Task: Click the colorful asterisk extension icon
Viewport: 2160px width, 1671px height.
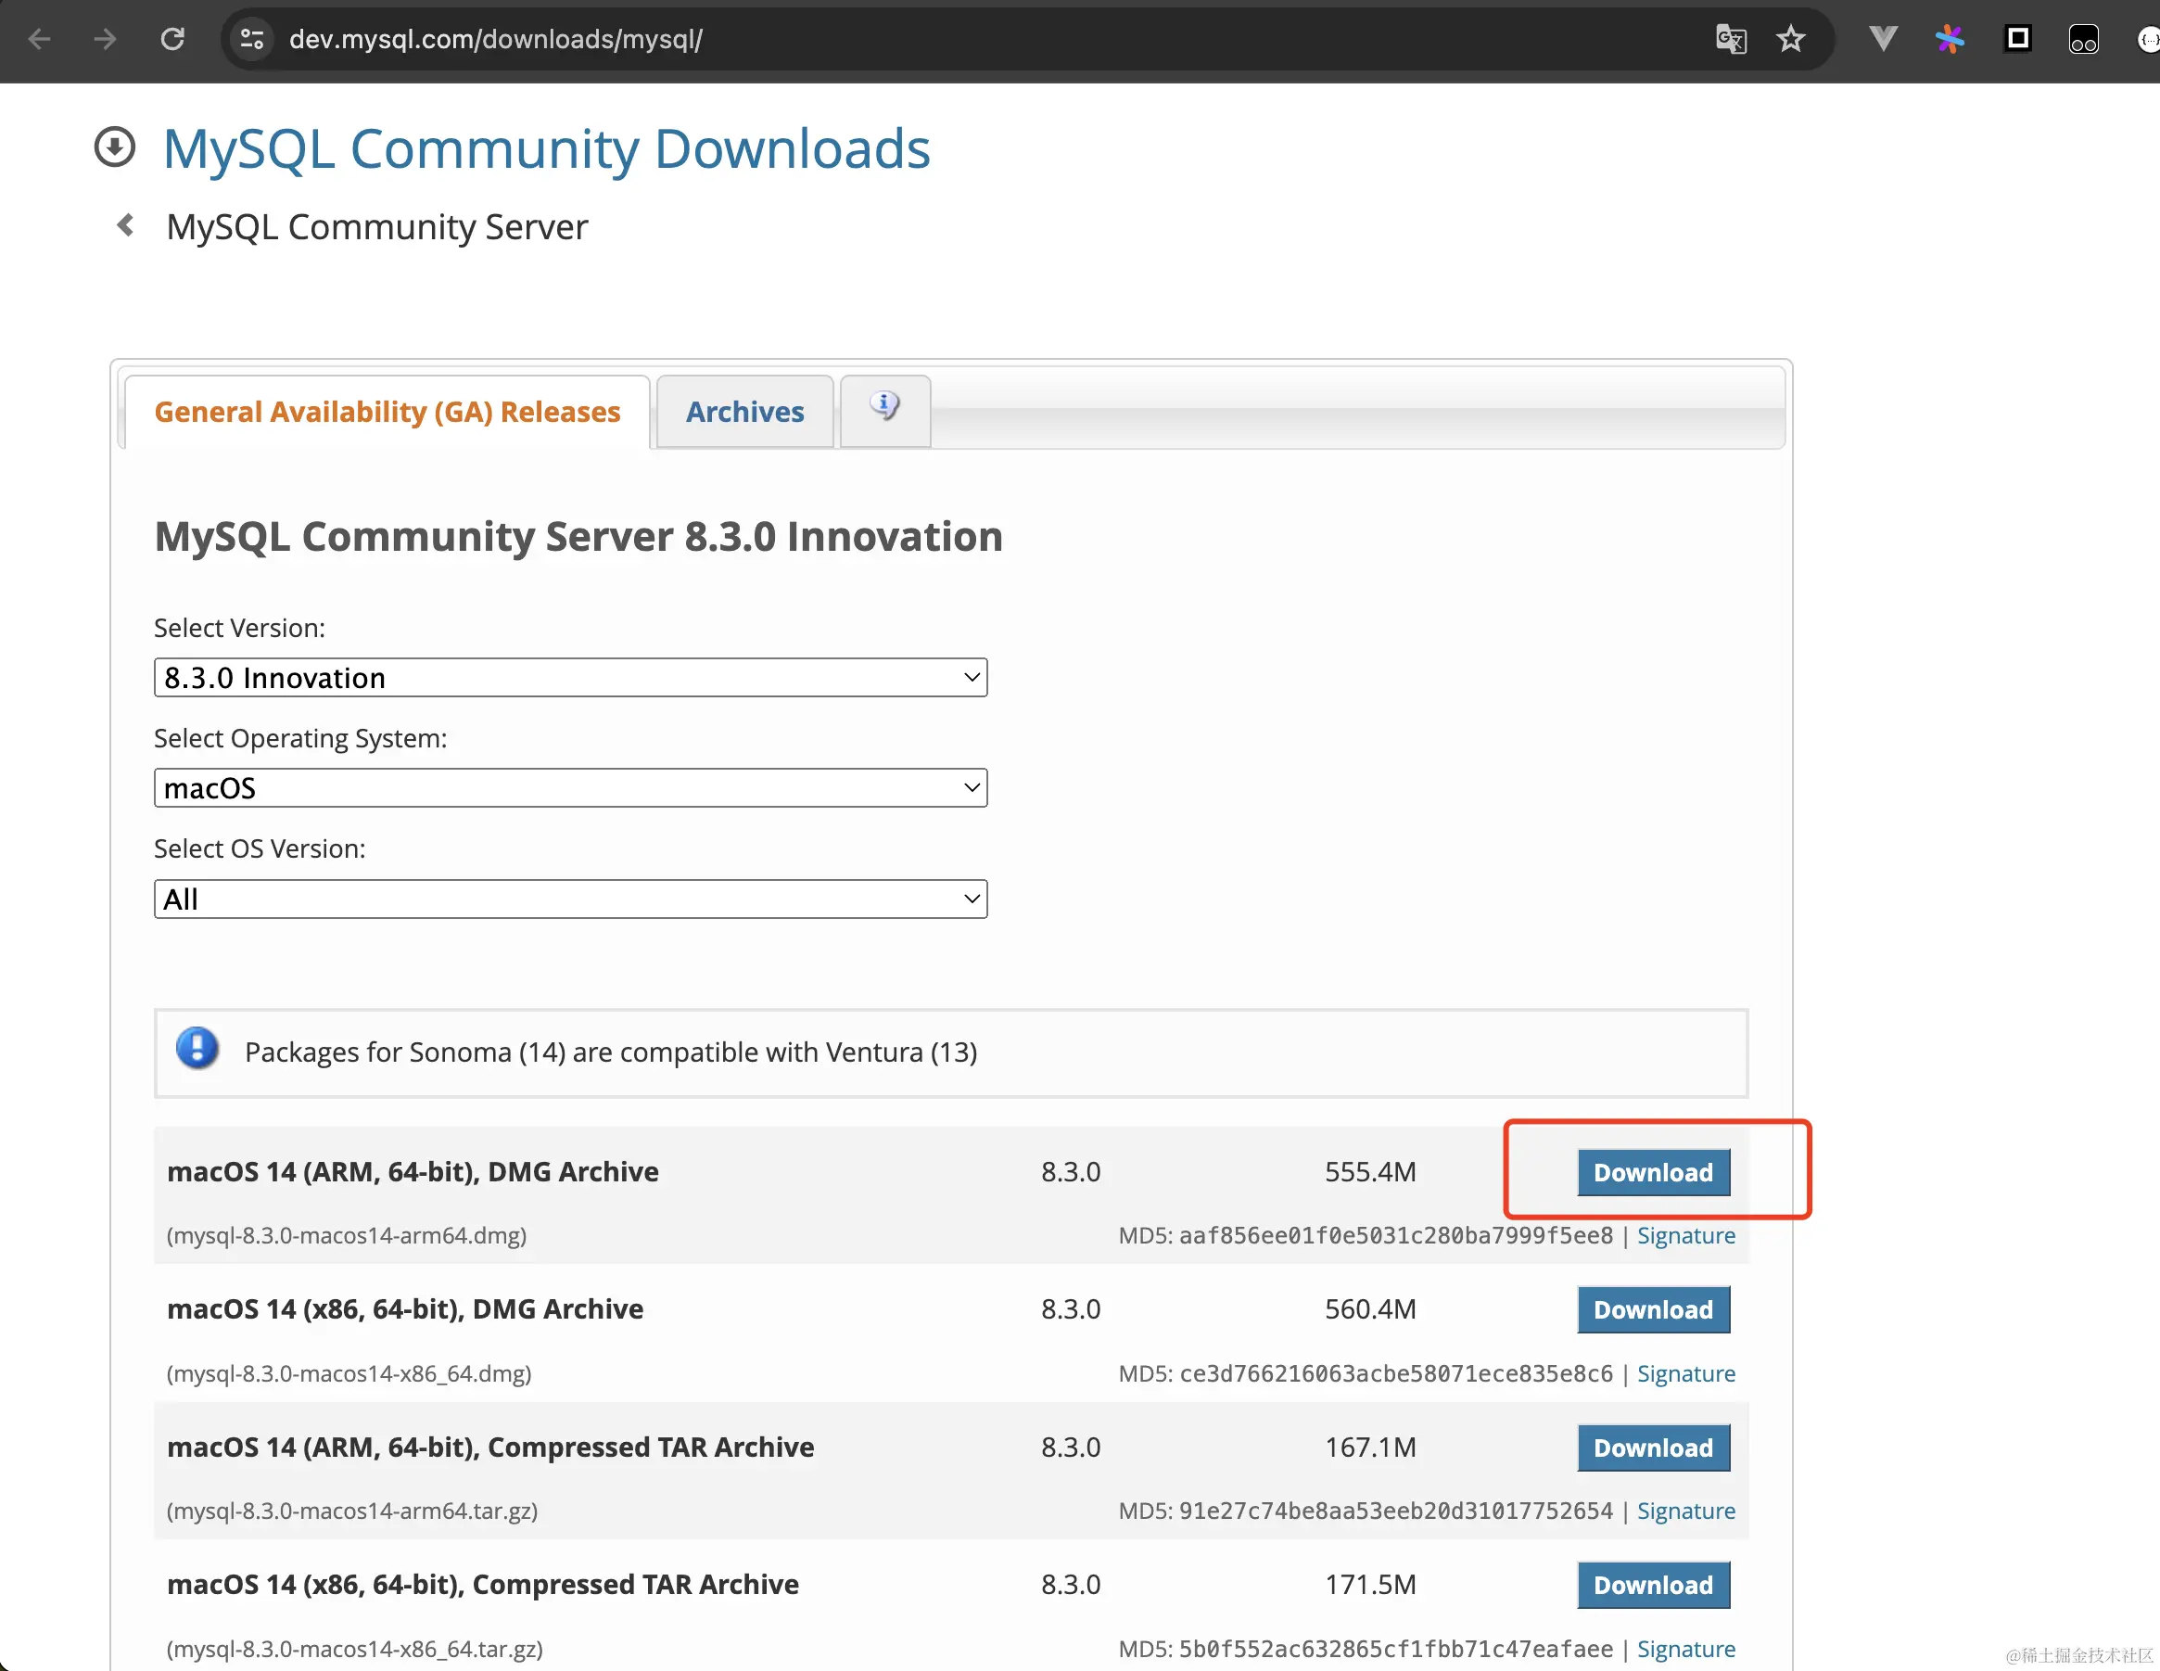Action: (1950, 40)
